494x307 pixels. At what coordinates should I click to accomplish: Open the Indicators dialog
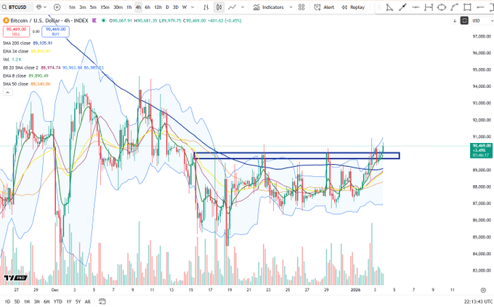point(268,7)
